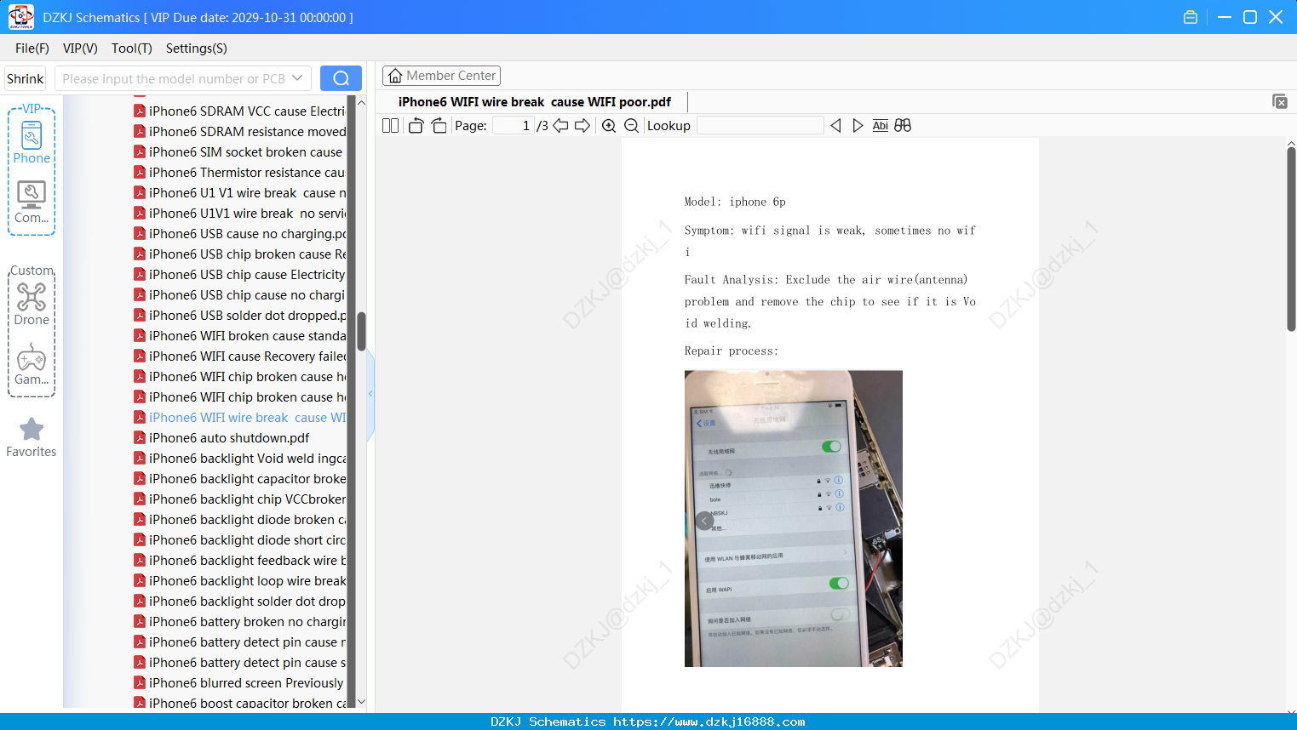Open 'iPhone6 WIFI broken cause standa' file
Viewport: 1297px width, 730px height.
248,336
